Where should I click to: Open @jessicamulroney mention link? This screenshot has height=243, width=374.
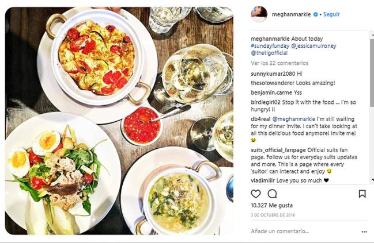(313, 46)
